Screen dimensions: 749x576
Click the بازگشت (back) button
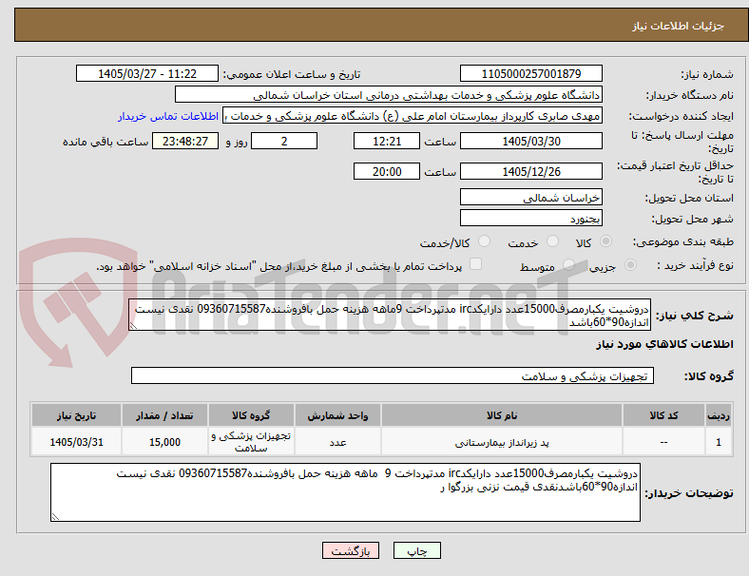pyautogui.click(x=351, y=550)
